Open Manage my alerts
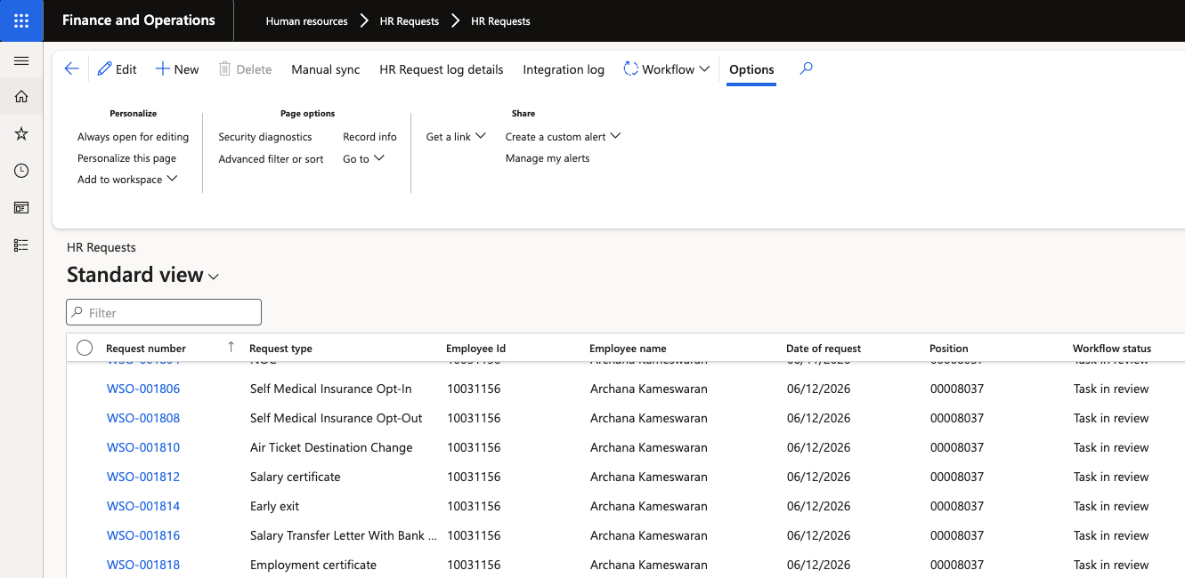 548,158
